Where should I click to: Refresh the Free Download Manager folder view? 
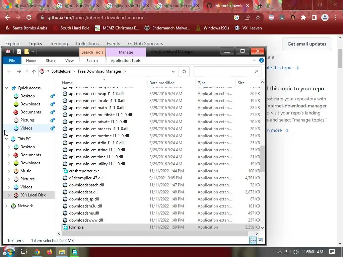[184, 72]
